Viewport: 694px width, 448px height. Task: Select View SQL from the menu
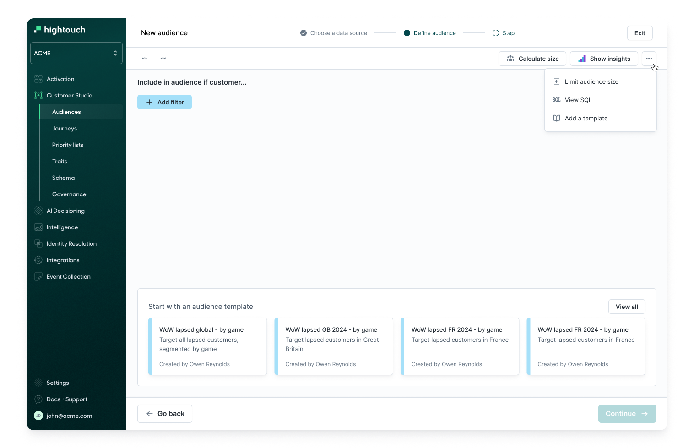coord(578,100)
